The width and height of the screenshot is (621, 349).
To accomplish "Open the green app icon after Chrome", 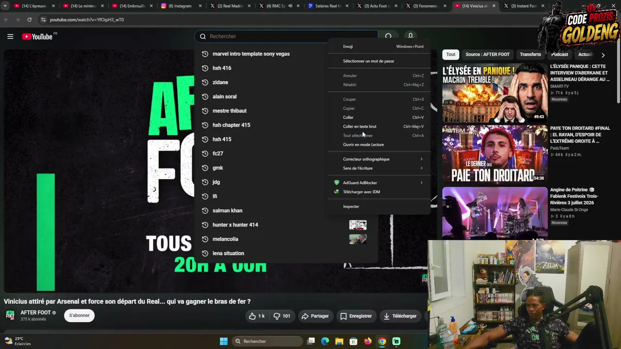I will pos(396,341).
